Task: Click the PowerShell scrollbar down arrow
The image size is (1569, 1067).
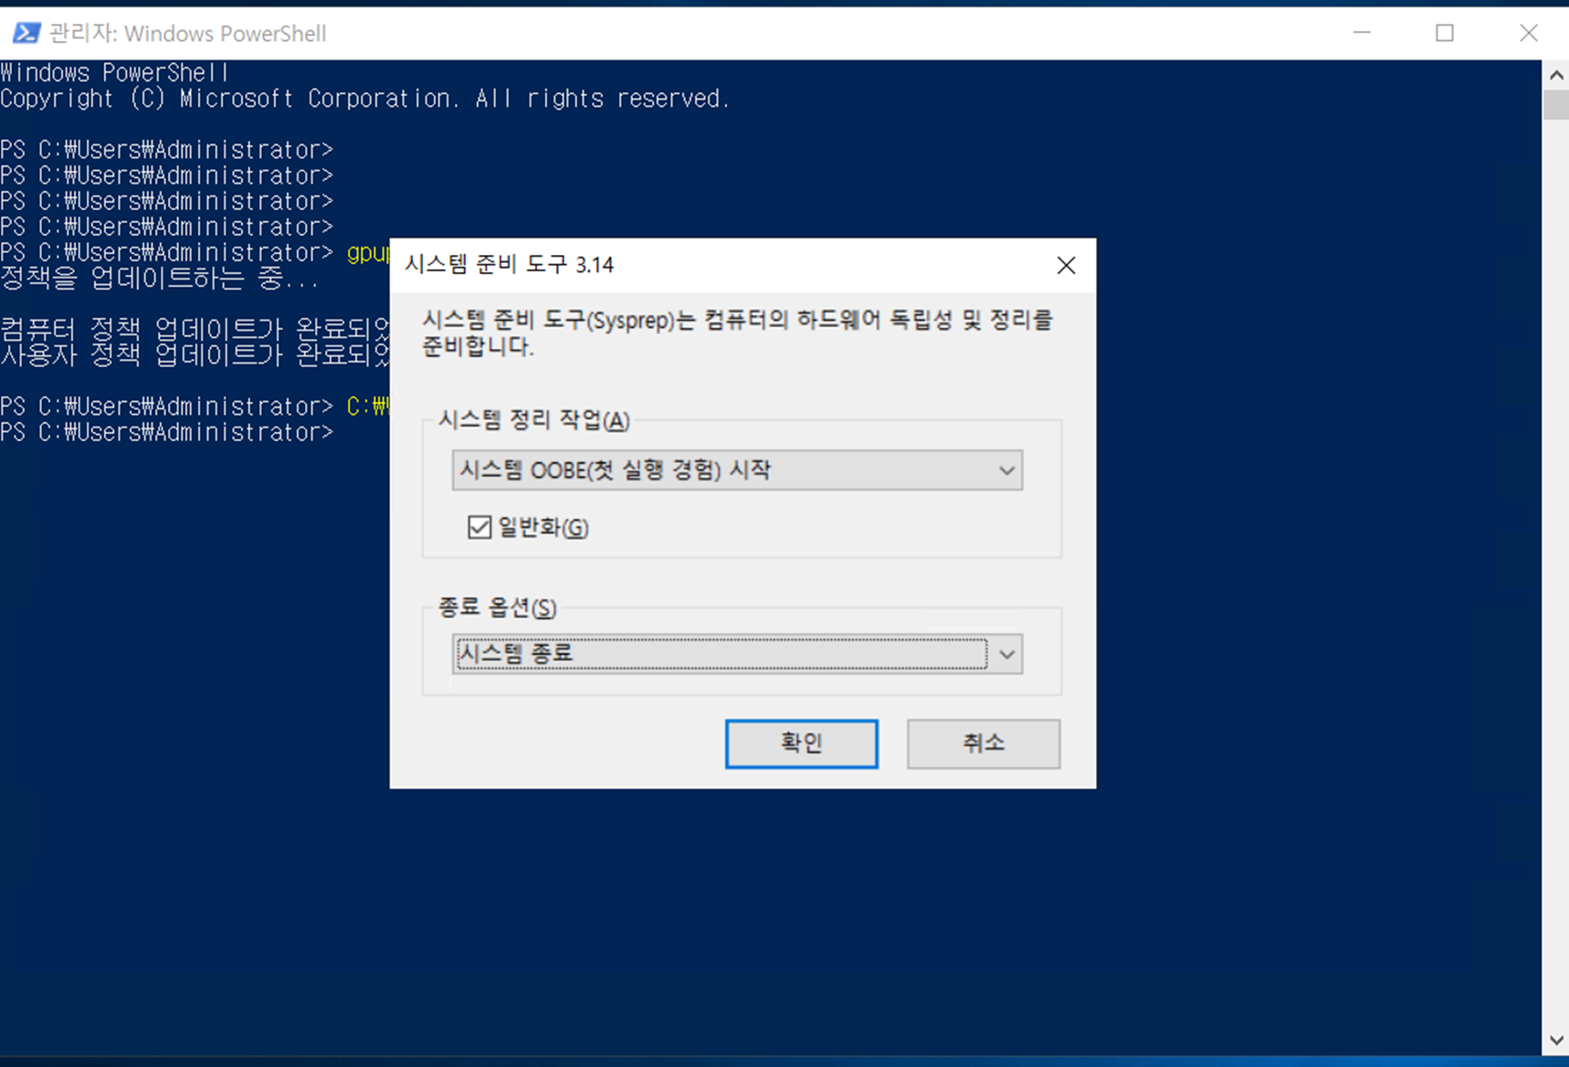Action: (x=1556, y=1041)
